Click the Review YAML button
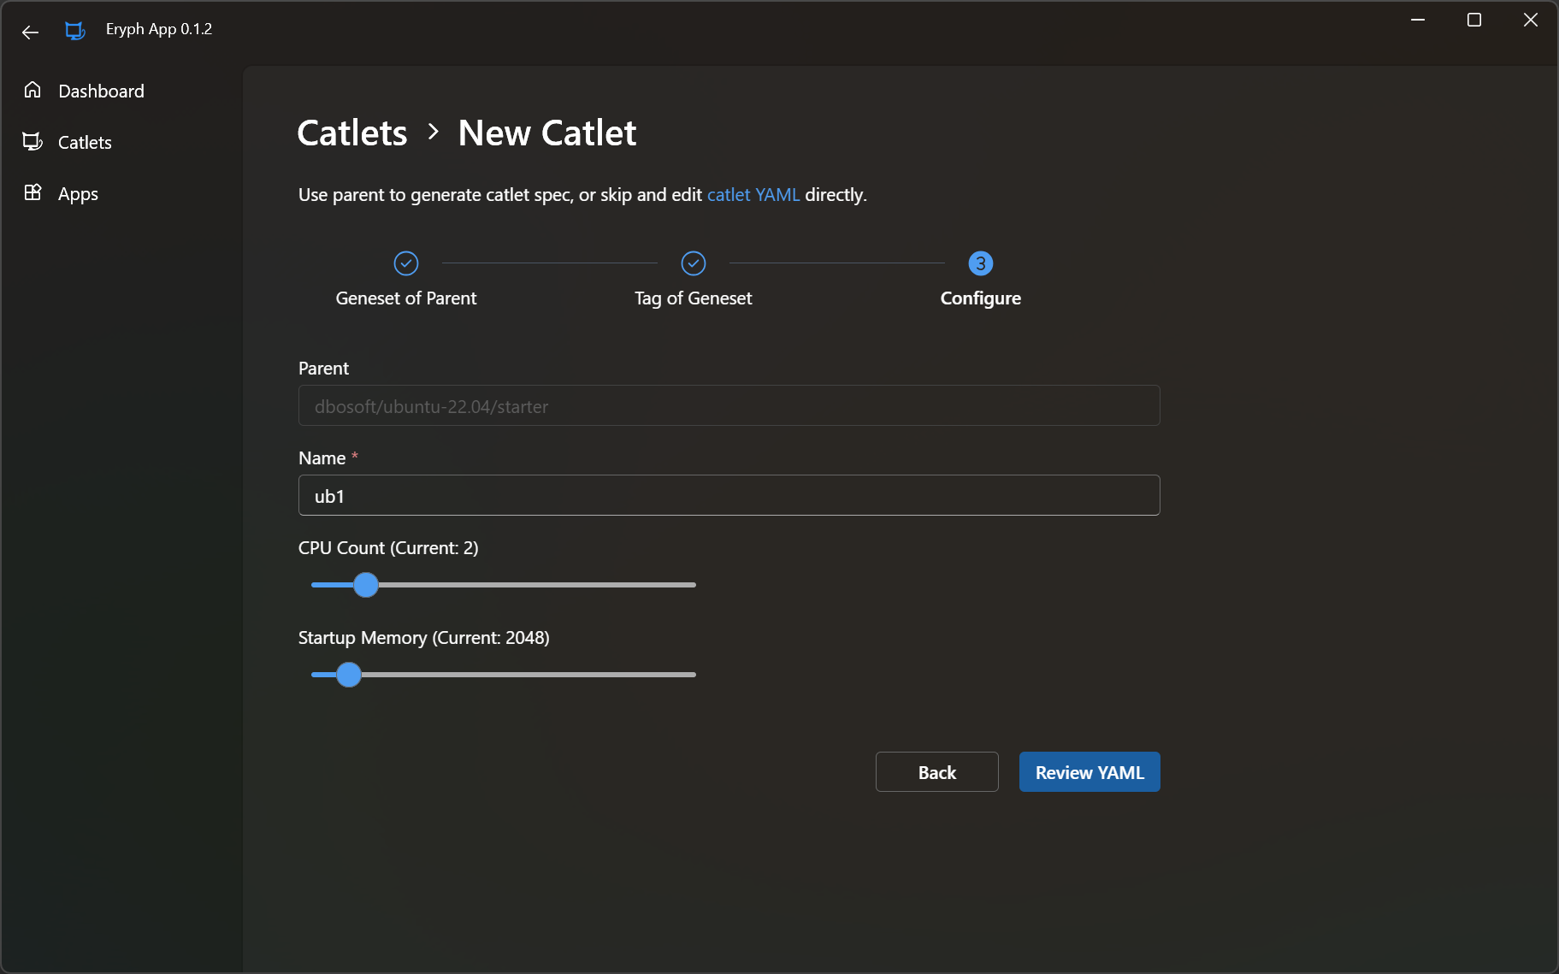 click(1090, 772)
